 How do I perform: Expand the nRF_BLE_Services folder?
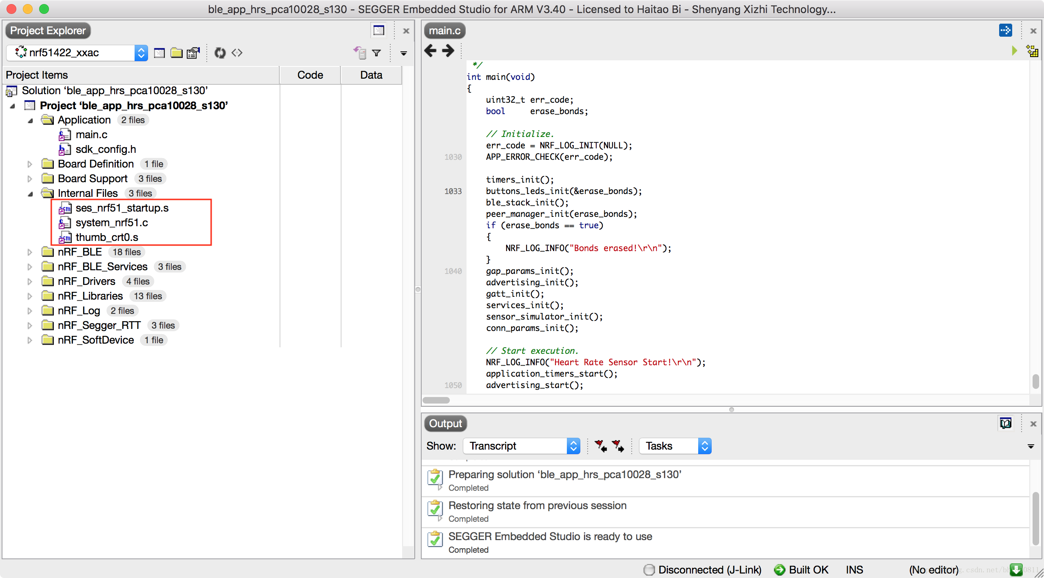pos(30,267)
